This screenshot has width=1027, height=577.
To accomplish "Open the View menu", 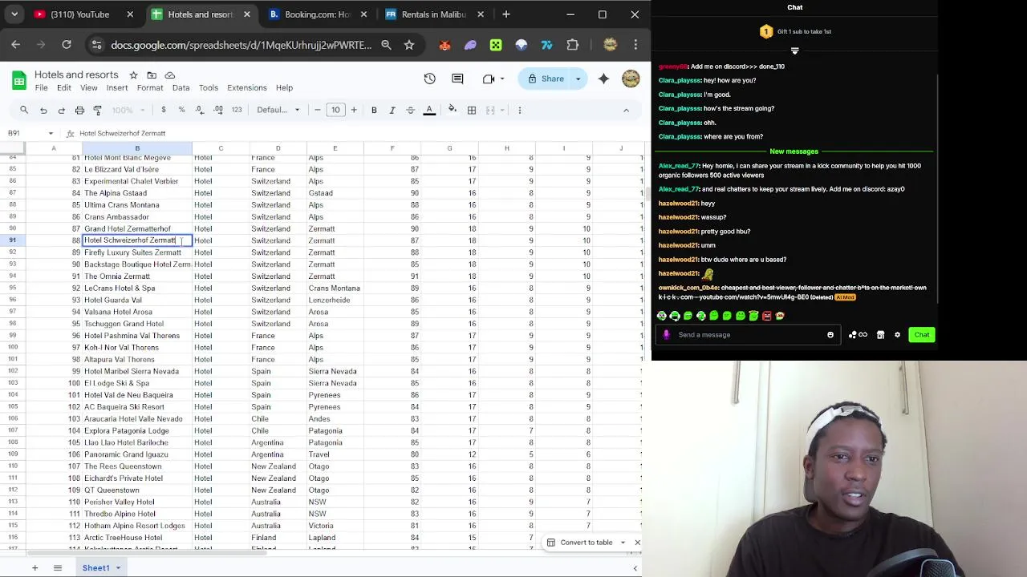I will (x=89, y=87).
